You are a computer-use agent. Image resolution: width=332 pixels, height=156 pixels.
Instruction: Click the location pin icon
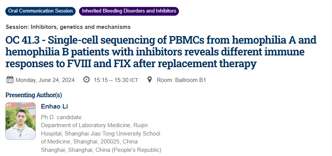[149, 80]
